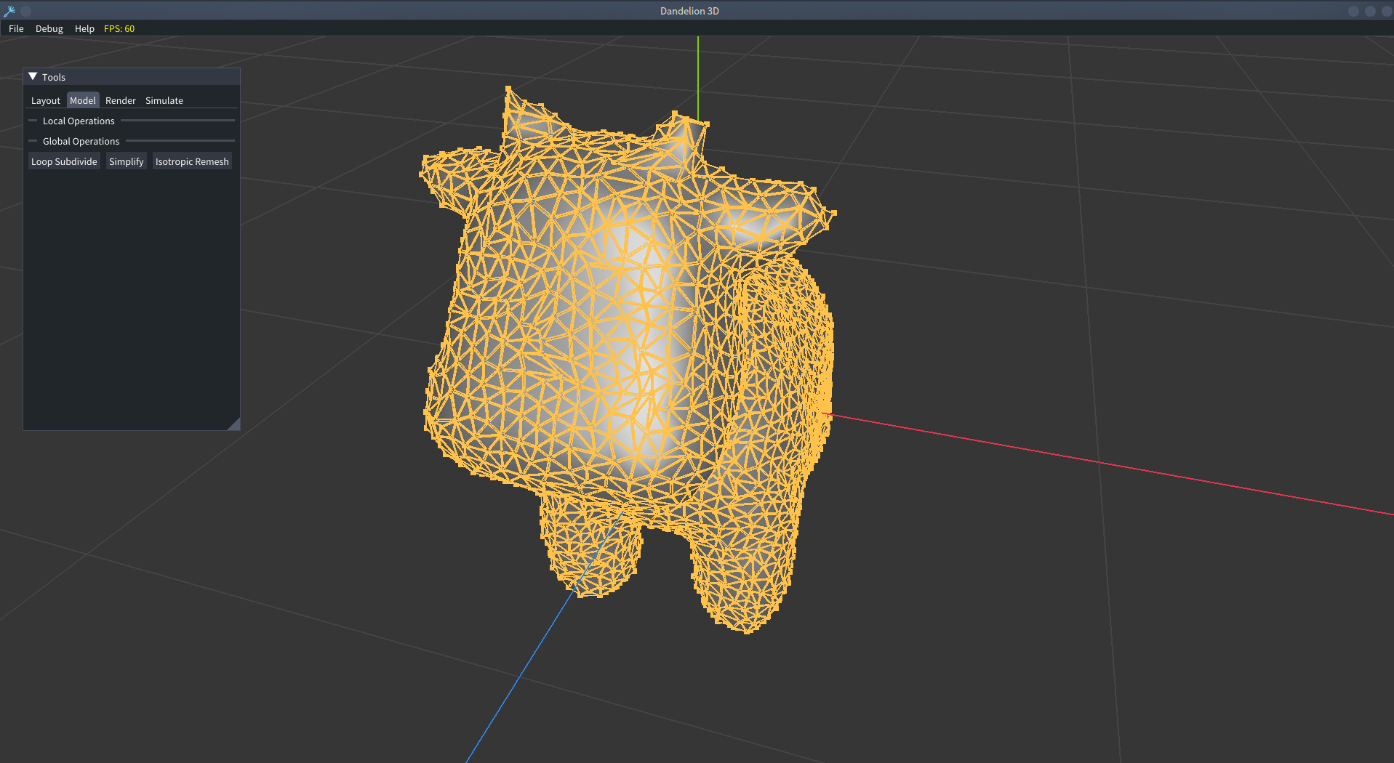1394x763 pixels.
Task: Run Isotropic Remesh on the mesh
Action: pos(191,161)
